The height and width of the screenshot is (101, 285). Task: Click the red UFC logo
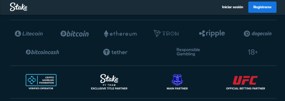click(x=245, y=80)
